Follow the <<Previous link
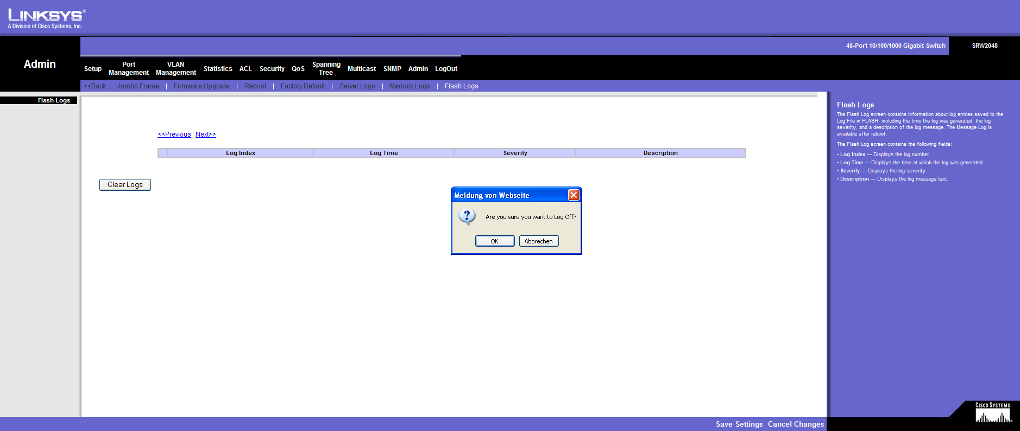Viewport: 1020px width, 431px height. [174, 134]
